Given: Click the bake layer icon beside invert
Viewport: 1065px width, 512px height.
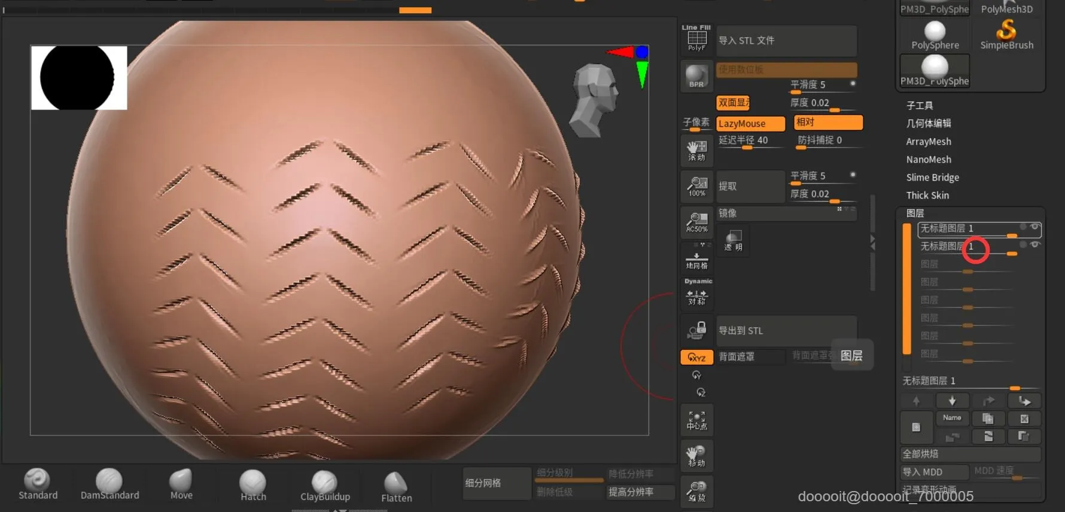Looking at the screenshot, I should pyautogui.click(x=1024, y=436).
